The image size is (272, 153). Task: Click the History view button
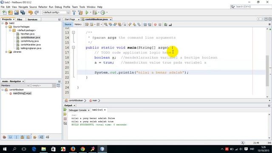[x=78, y=25]
